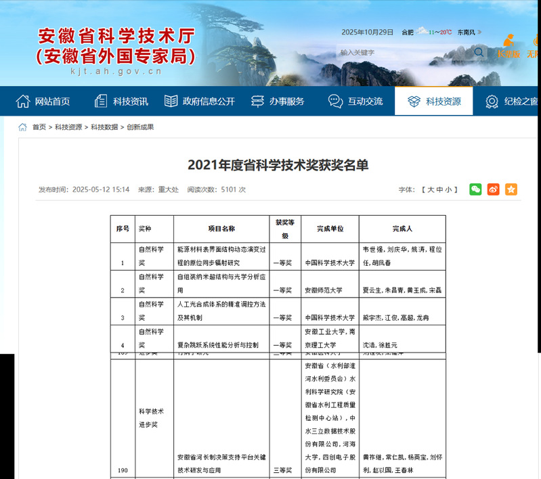Screen dimensions: 541x479
Task: Open the 网站首页 navigation tab
Action: (43, 101)
